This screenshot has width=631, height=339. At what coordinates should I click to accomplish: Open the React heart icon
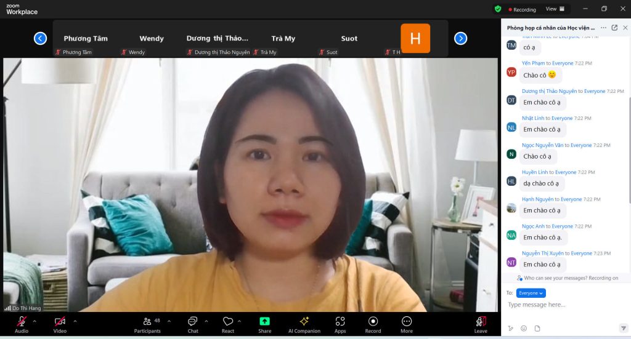[228, 323]
